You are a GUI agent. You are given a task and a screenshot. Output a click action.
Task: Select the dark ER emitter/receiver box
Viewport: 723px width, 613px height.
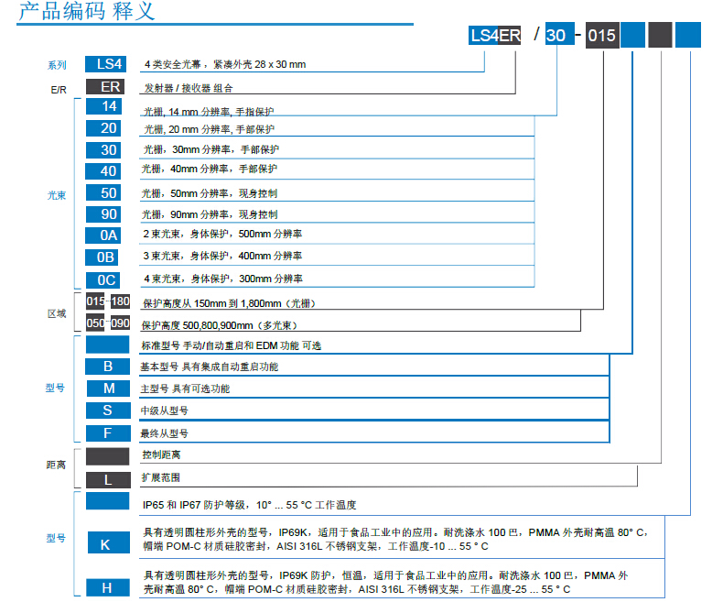[109, 87]
